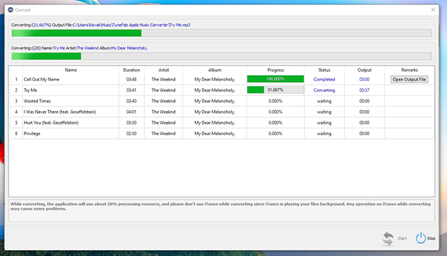Click the Stop power icon
The height and width of the screenshot is (256, 447).
pyautogui.click(x=421, y=238)
